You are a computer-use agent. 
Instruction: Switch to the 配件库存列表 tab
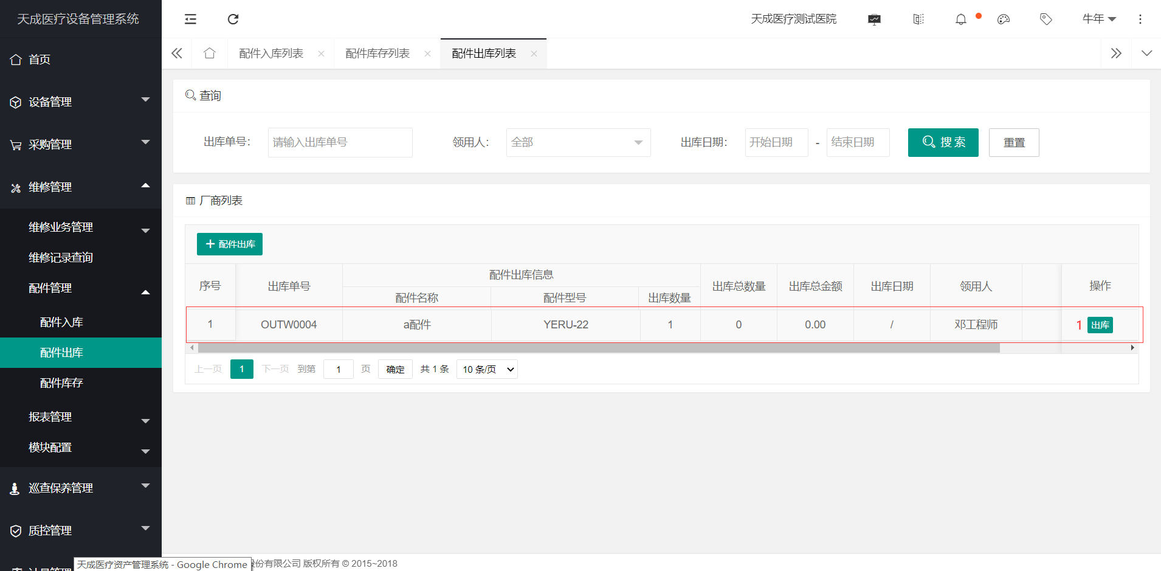377,54
